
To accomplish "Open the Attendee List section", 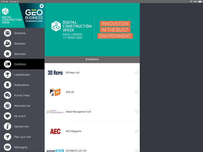I will pos(22,106).
